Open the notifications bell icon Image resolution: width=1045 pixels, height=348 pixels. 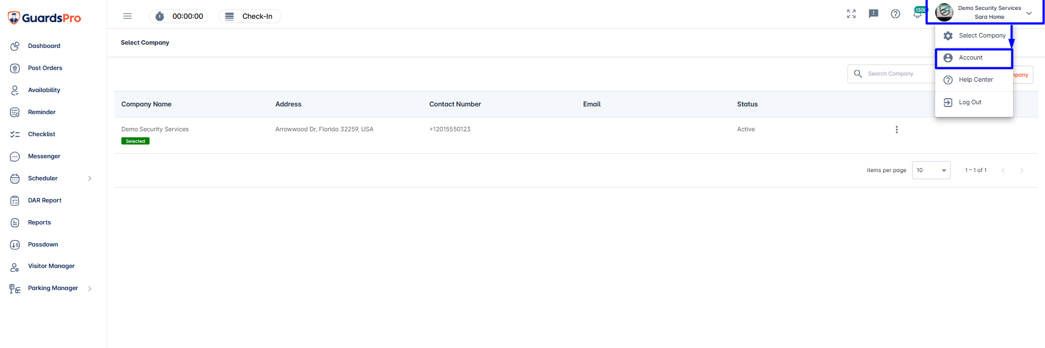(918, 14)
